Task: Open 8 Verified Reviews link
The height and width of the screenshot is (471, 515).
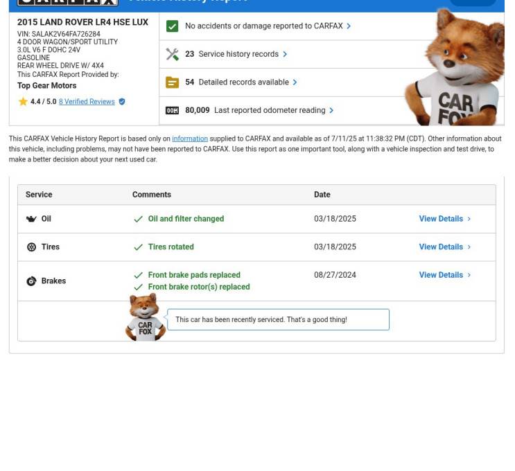Action: click(87, 102)
